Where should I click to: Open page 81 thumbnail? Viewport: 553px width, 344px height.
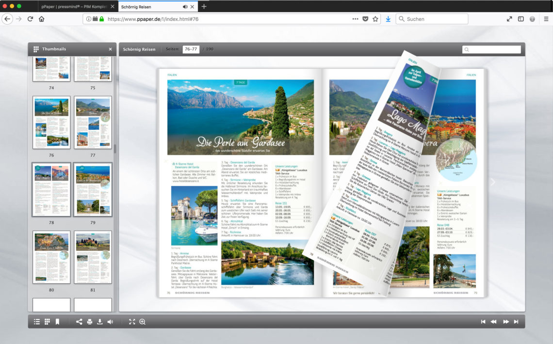pos(93,257)
